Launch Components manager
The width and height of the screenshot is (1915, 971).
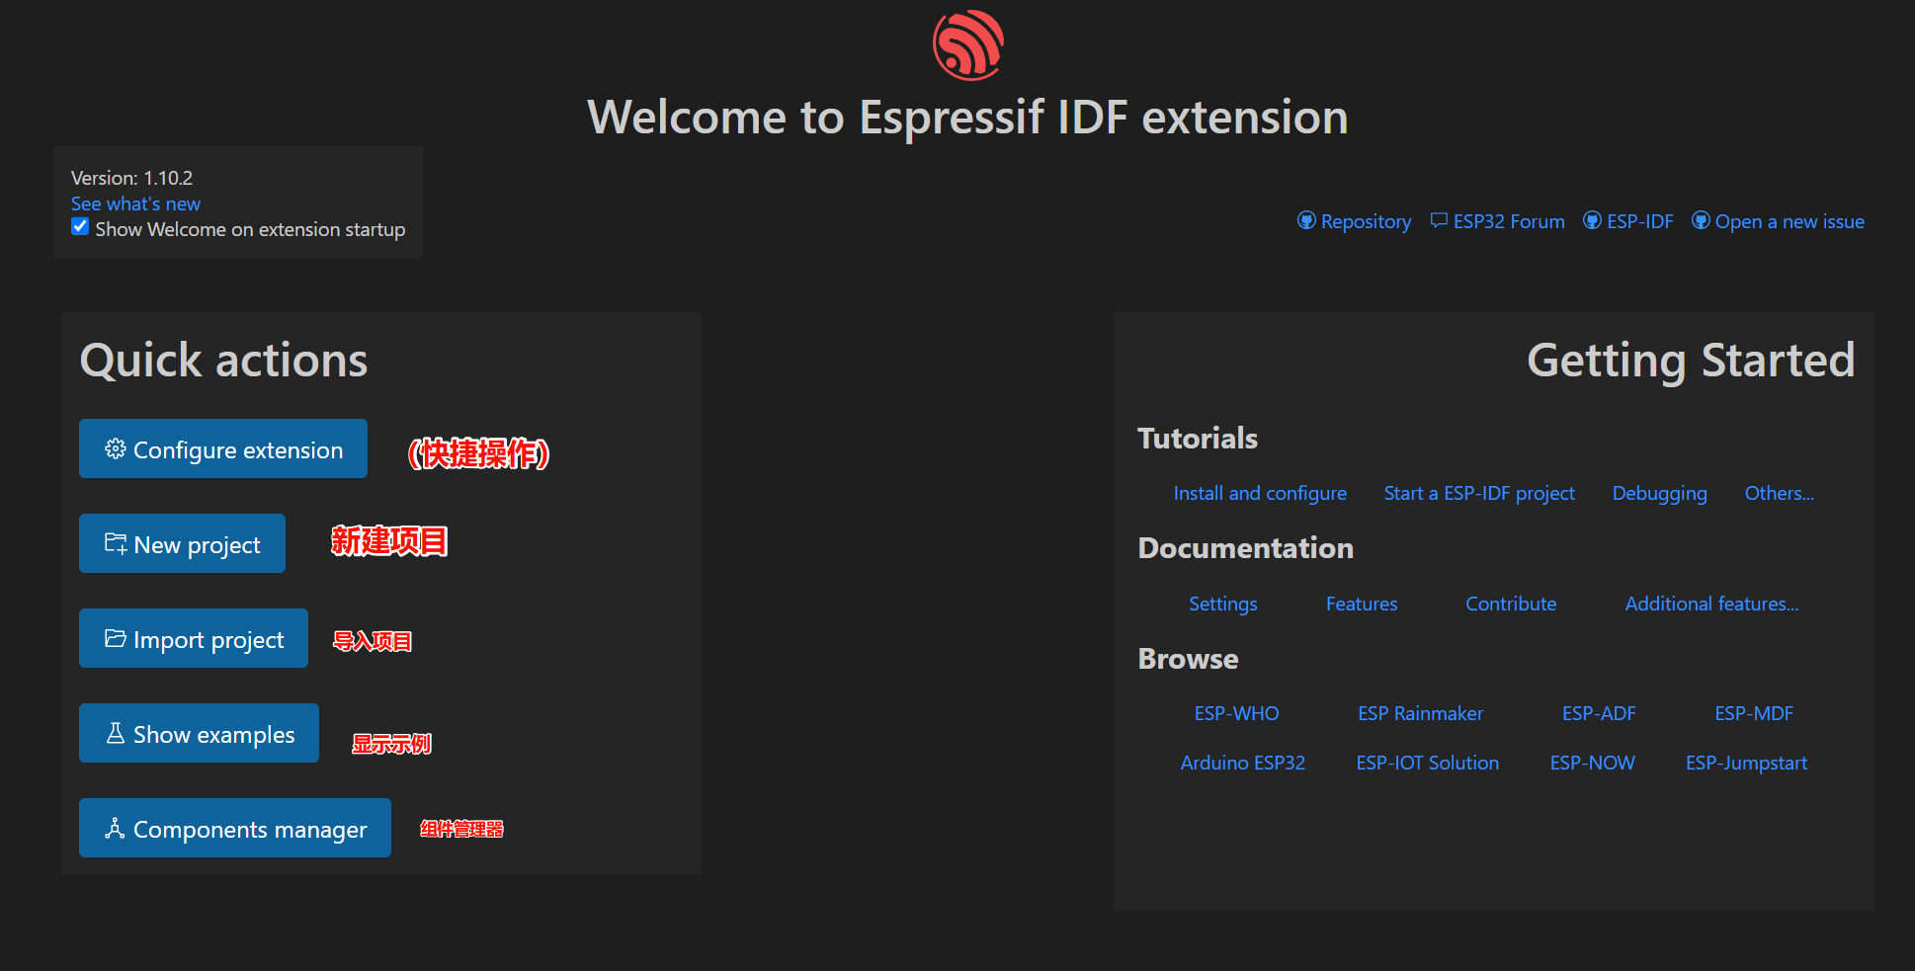point(235,828)
